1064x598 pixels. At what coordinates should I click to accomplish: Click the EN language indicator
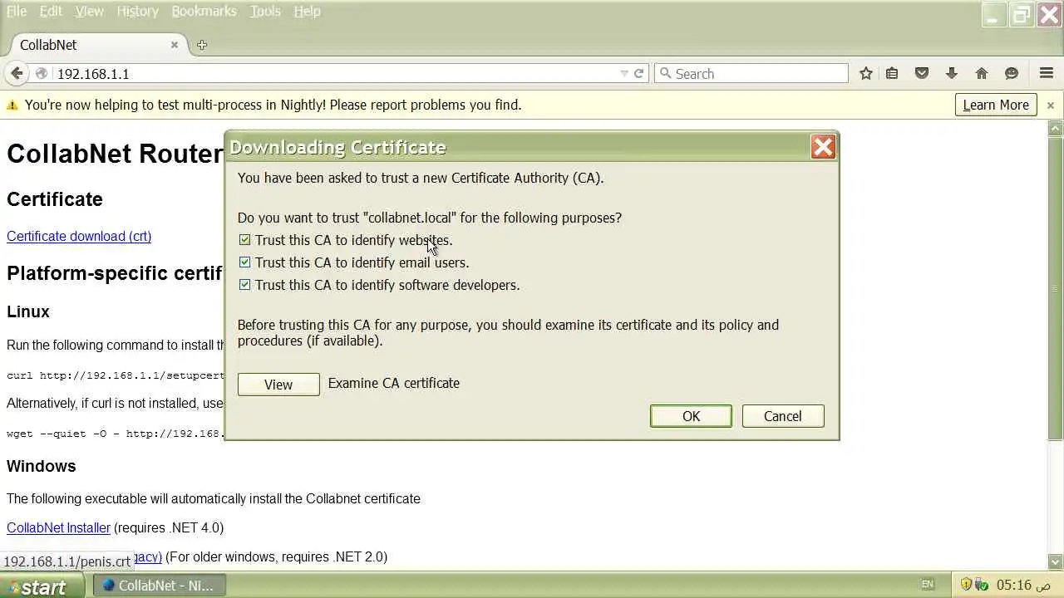928,586
